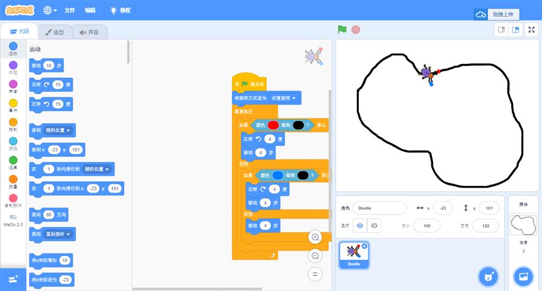Switch to small stage layout
This screenshot has height=291, width=542.
tap(501, 29)
